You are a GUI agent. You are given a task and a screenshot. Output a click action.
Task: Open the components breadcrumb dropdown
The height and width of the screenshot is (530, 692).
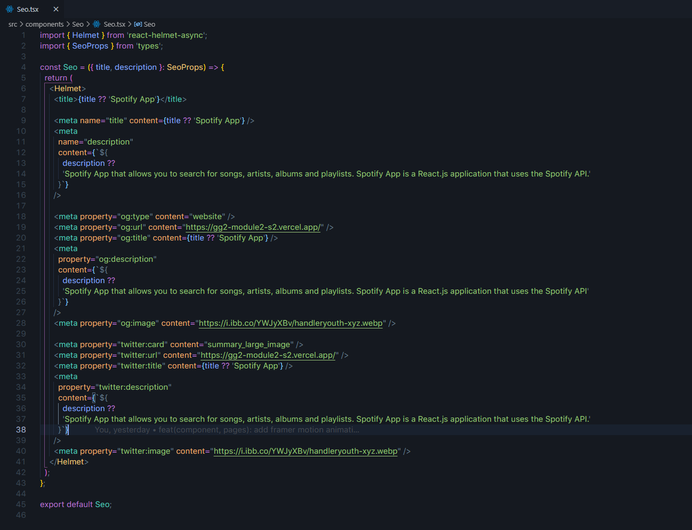(x=45, y=24)
